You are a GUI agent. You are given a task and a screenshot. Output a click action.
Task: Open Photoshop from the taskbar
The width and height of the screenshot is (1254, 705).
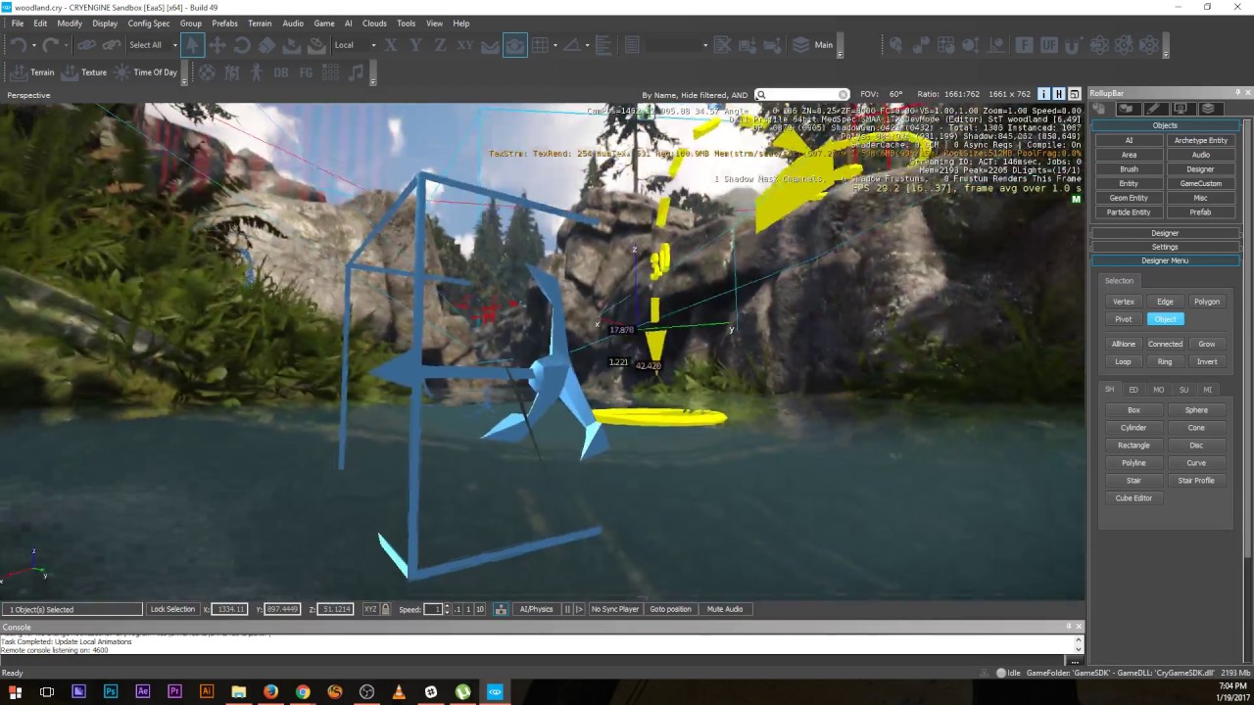pos(111,691)
